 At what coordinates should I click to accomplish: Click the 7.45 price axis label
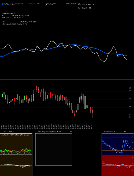click(x=130, y=98)
